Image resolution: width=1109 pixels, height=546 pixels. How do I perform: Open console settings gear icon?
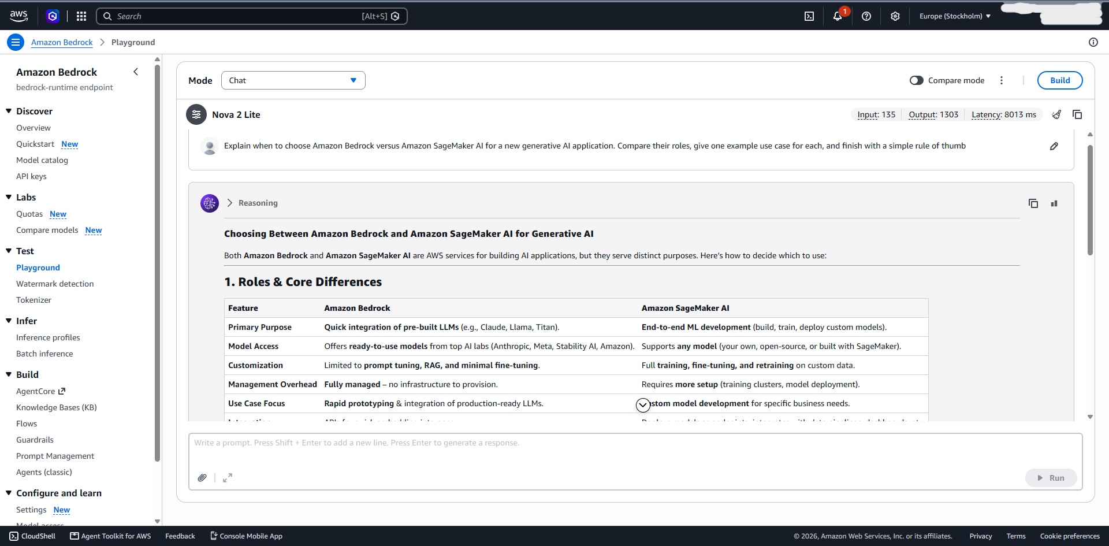point(895,16)
